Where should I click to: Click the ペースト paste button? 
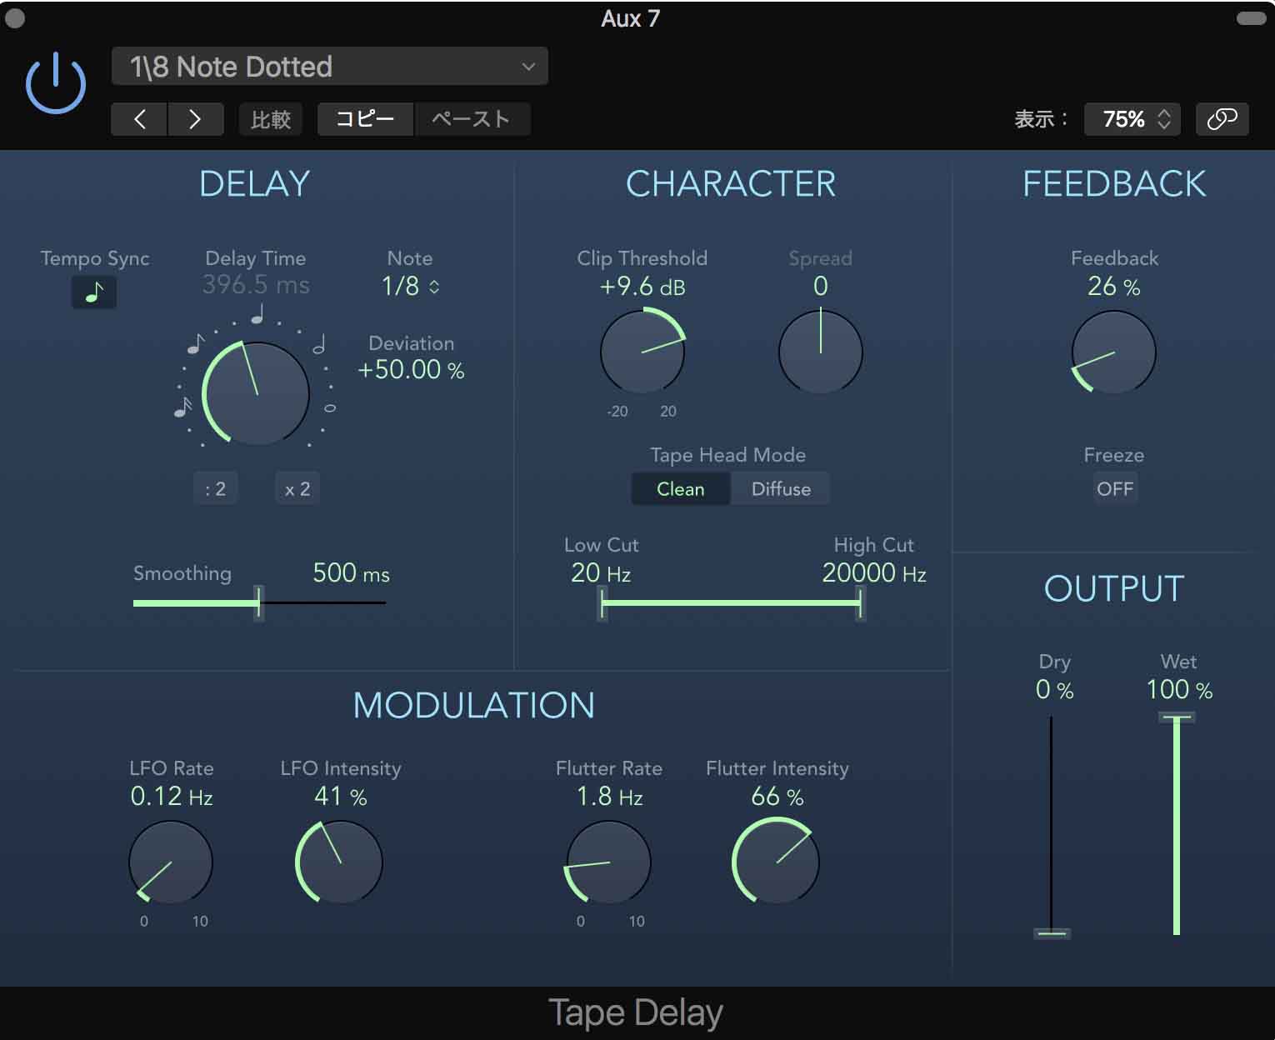pos(472,119)
